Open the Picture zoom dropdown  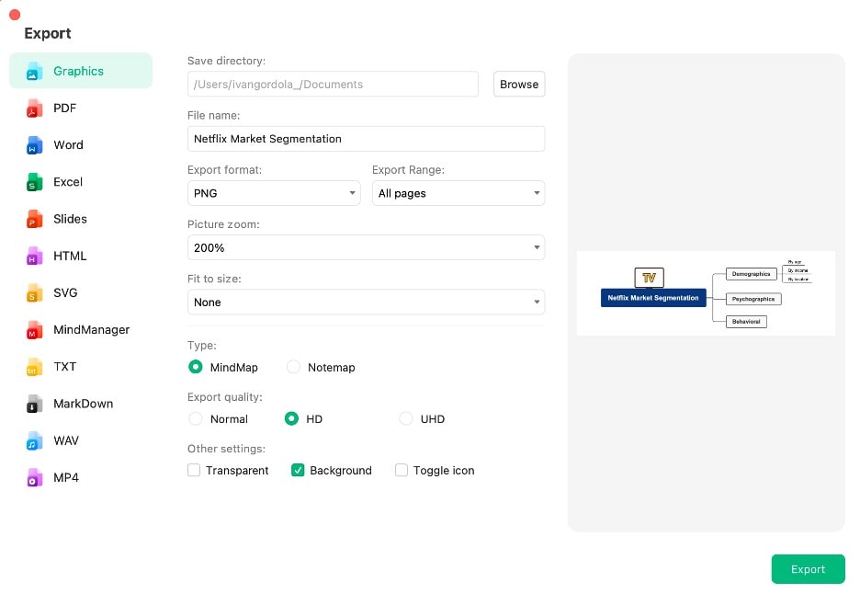366,248
